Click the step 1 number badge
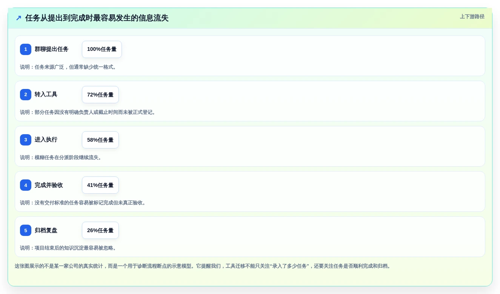Viewport: 500px width, 294px height. pos(26,49)
